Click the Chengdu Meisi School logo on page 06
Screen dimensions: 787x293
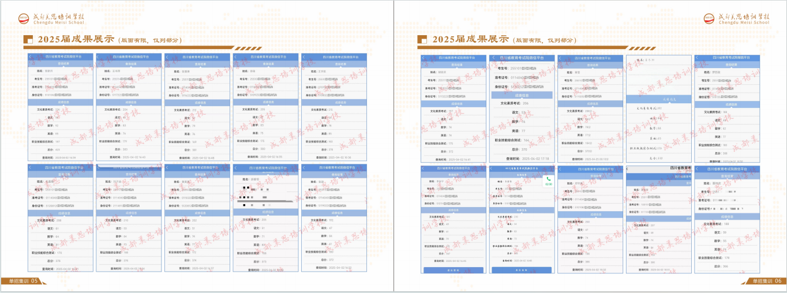tap(736, 18)
